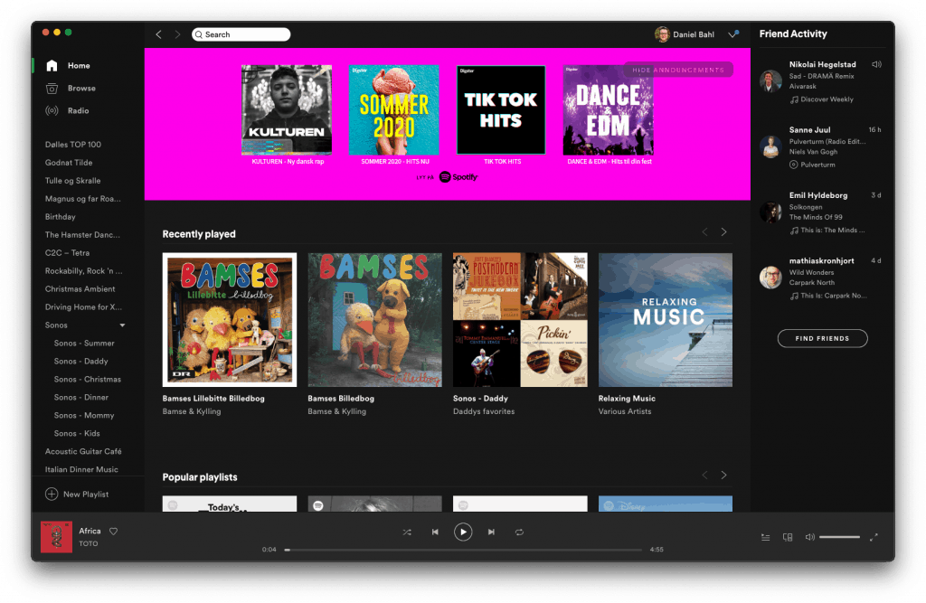This screenshot has width=926, height=603.
Task: Open the Dance & EDM playlist cover
Action: [609, 110]
